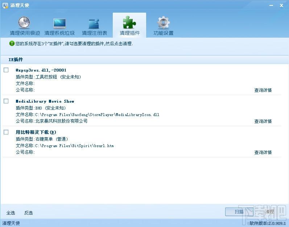
Task: Select the monitor icon for 清理系统垃圾
Action: pos(59,23)
